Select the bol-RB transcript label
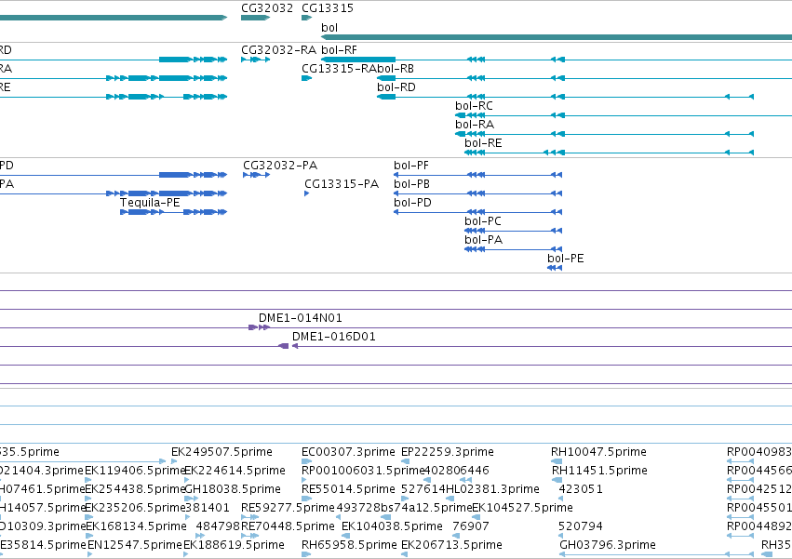This screenshot has height=559, width=792. (396, 69)
